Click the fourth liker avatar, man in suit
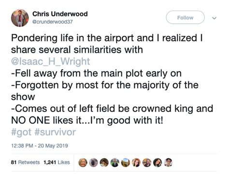 pos(115,162)
